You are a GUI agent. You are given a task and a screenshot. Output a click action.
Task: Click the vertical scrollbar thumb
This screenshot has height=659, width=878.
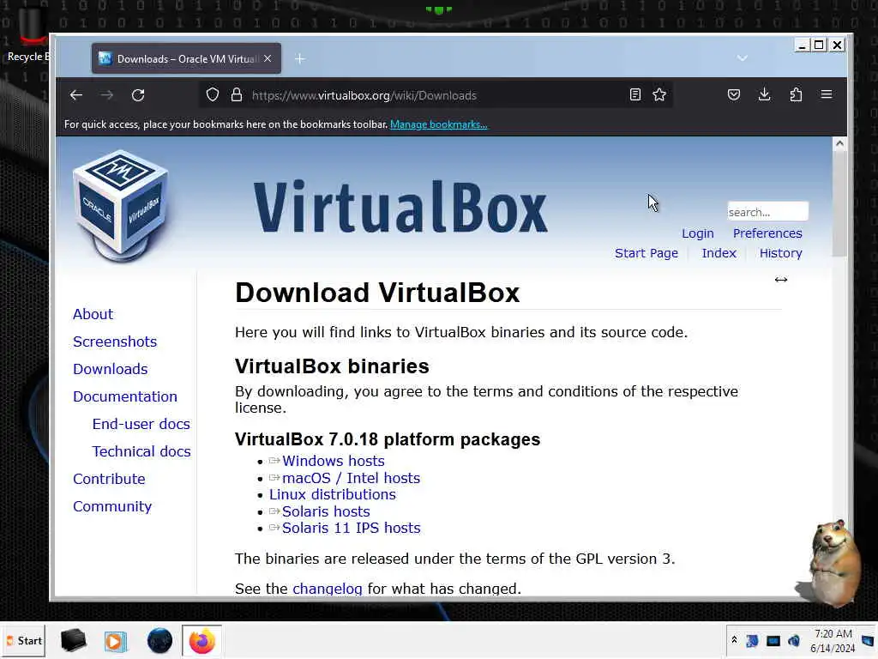click(x=839, y=203)
